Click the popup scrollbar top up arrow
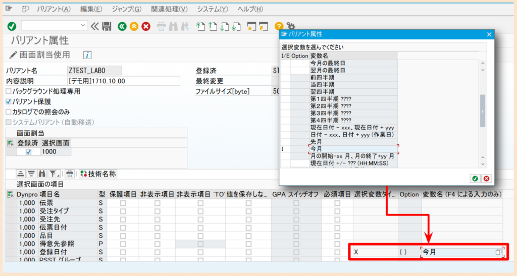Screen dimensions: 517x276 [483, 63]
